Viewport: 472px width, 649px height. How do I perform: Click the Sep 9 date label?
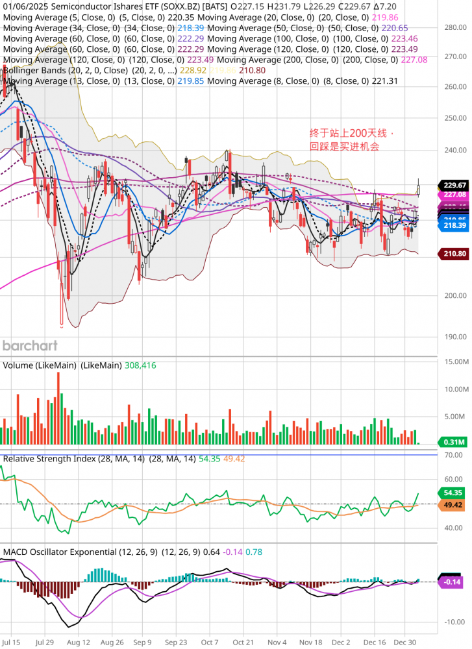coord(142,643)
